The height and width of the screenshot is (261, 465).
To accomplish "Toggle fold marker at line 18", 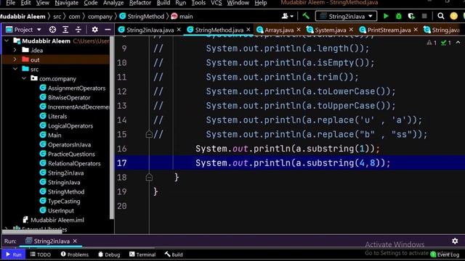I will (149, 177).
